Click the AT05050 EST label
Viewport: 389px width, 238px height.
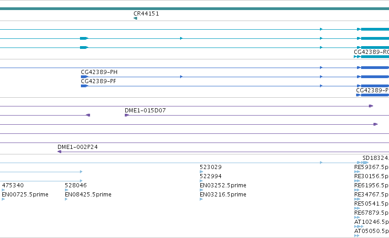[371, 231]
